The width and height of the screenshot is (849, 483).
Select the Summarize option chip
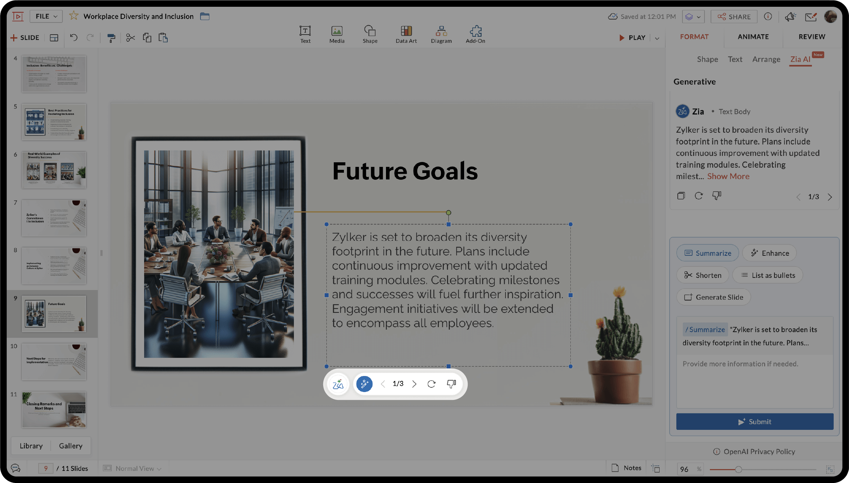[x=708, y=253]
